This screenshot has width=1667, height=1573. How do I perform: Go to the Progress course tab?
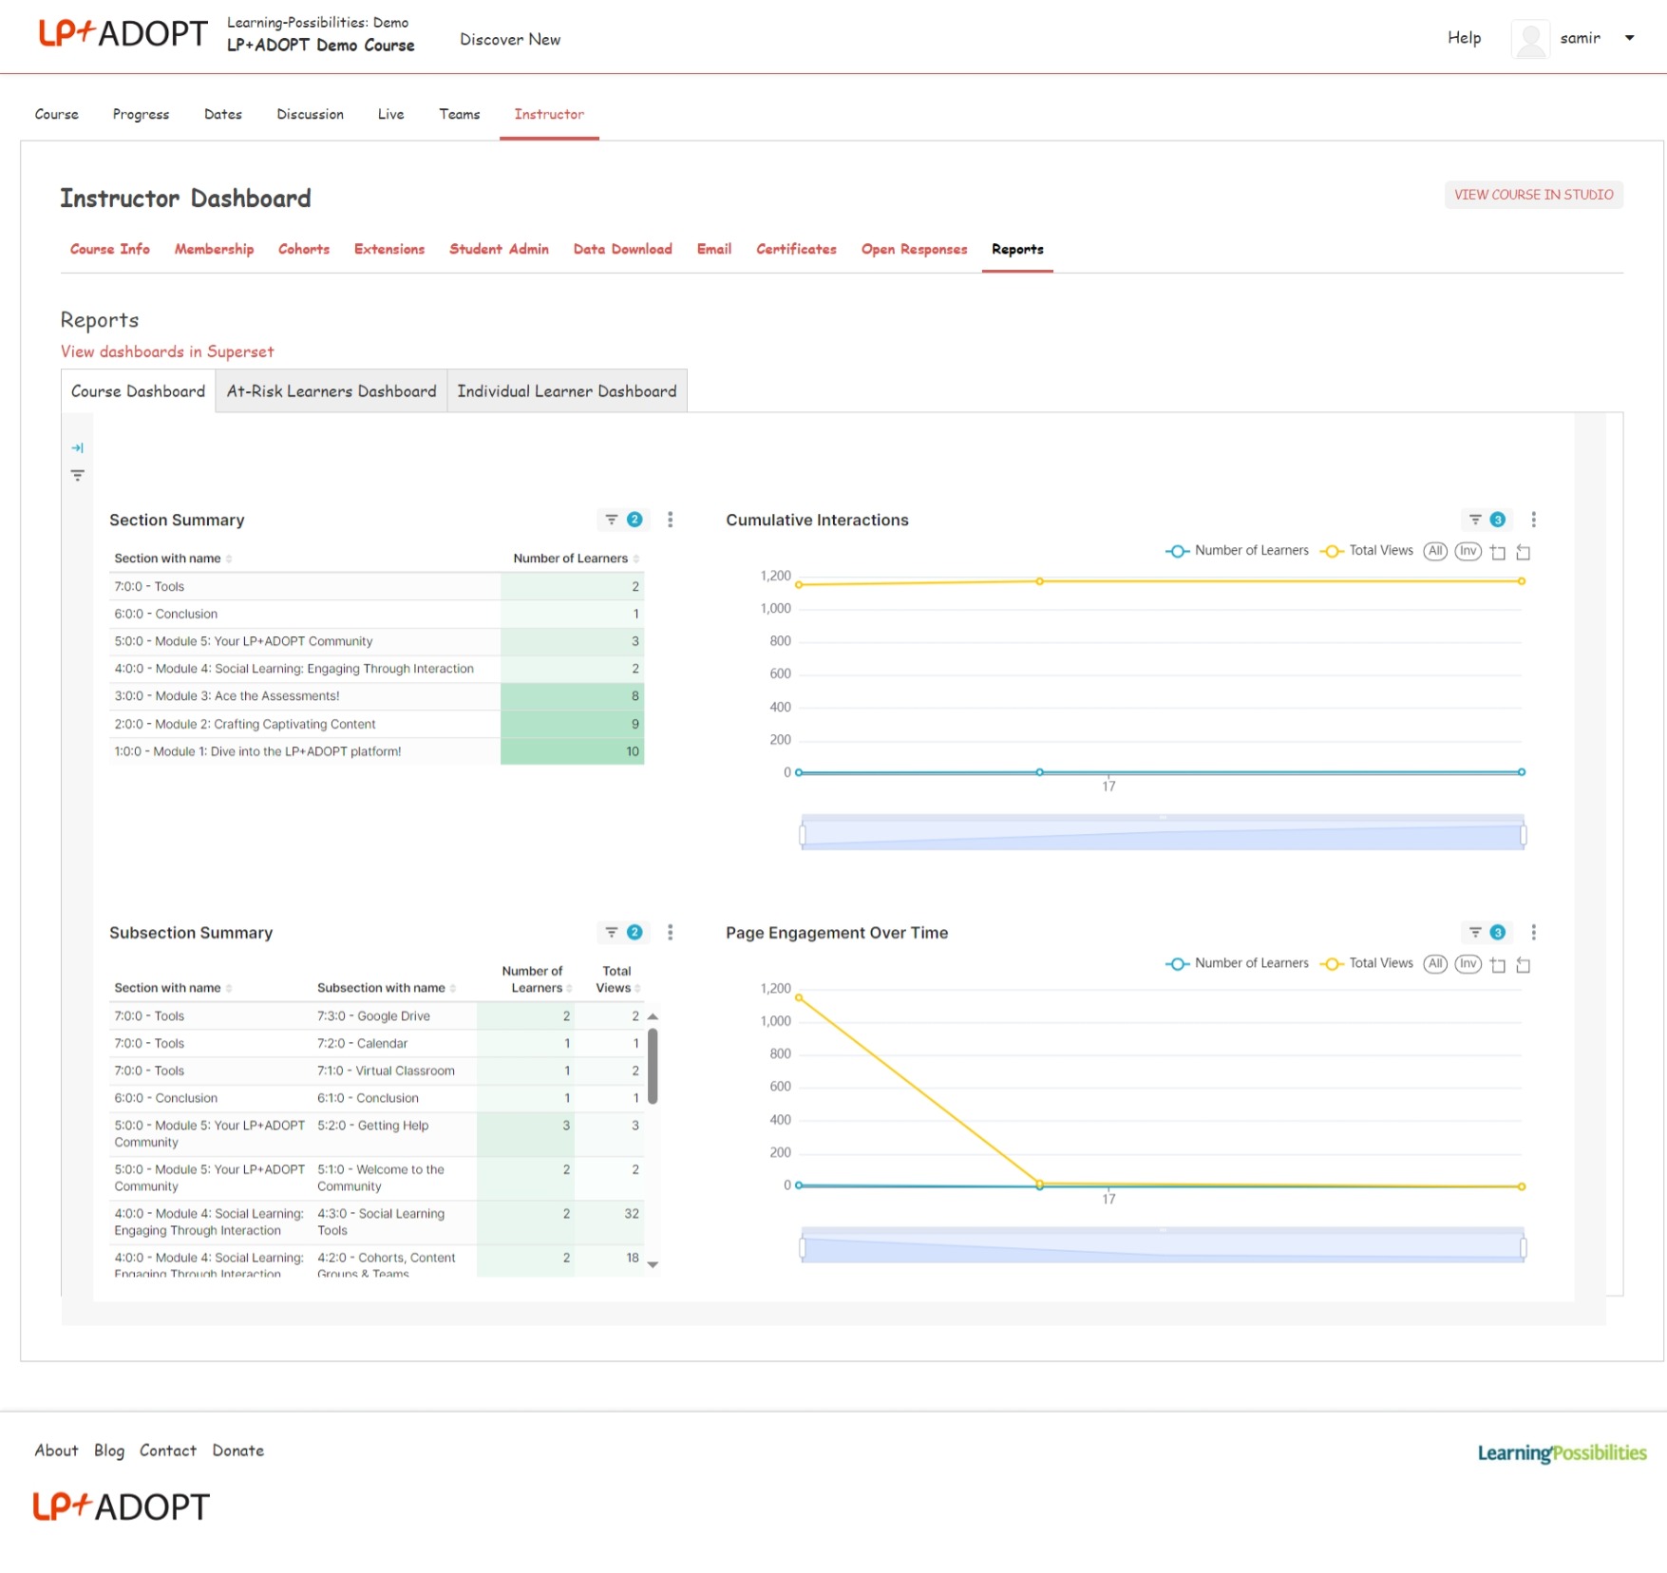[141, 114]
